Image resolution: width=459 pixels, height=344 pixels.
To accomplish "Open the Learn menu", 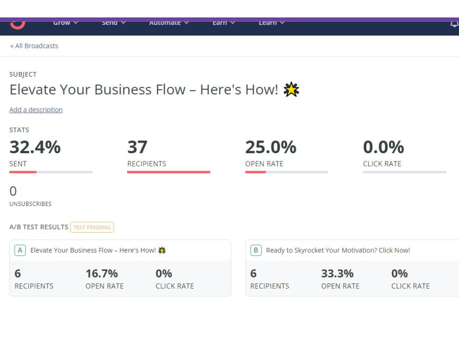I will [x=271, y=23].
